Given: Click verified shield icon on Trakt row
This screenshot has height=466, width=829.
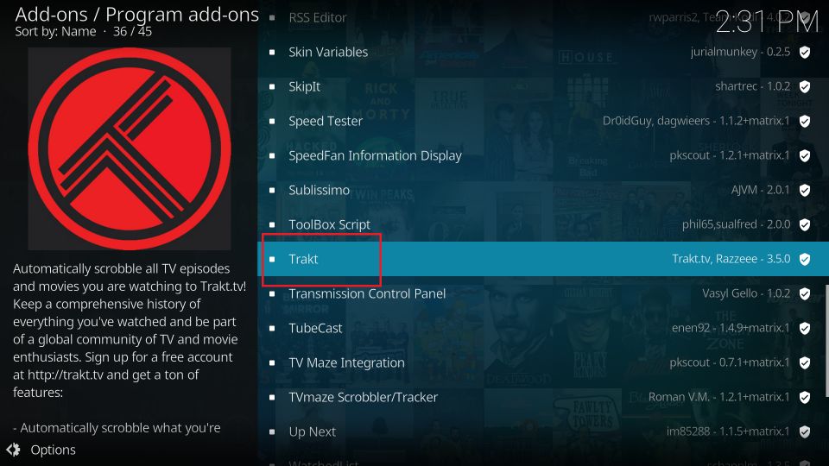Looking at the screenshot, I should [805, 260].
